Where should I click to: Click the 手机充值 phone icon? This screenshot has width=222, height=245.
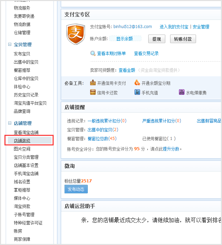137,92
